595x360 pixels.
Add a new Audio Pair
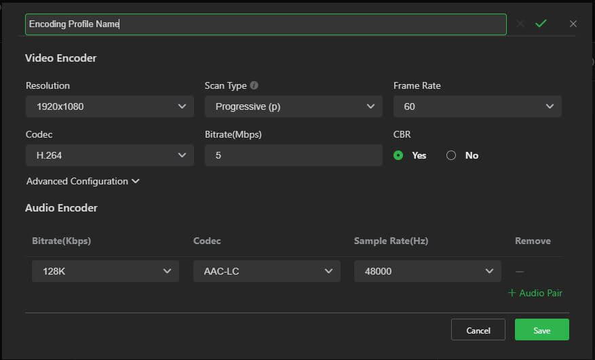click(535, 293)
